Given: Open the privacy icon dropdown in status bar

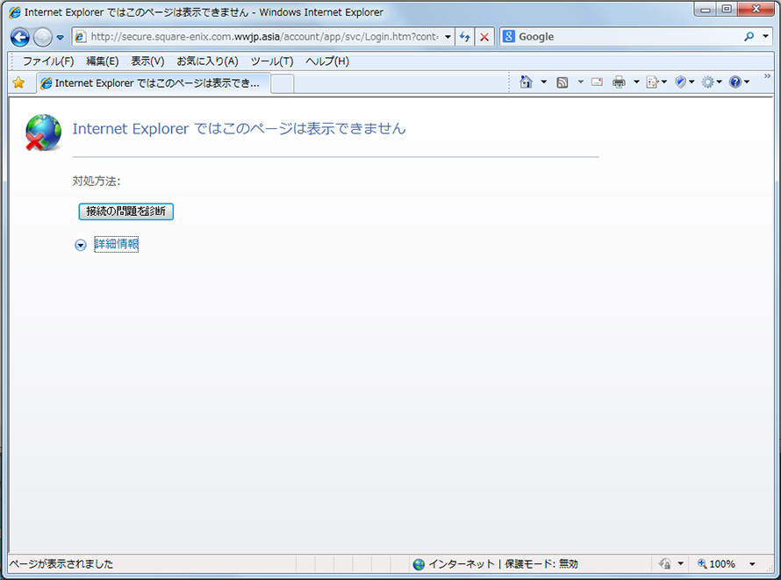Looking at the screenshot, I should point(680,564).
